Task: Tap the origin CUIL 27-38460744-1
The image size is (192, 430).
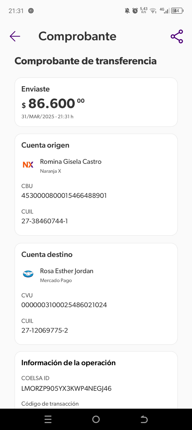Action: 45,221
